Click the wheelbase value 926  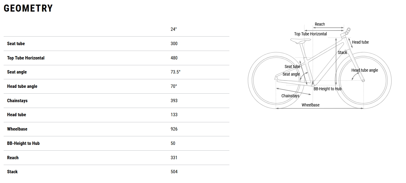click(x=174, y=129)
